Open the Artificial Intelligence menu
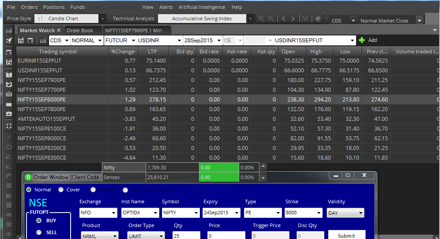Viewport: 440px width, 239px height. coord(202,7)
